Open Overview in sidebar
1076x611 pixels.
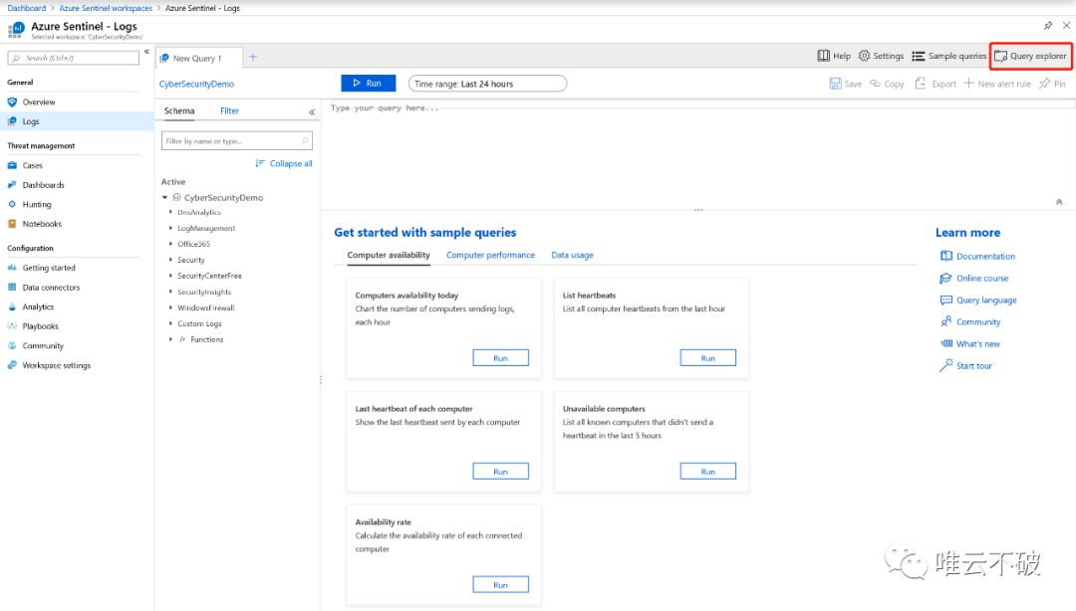[39, 102]
